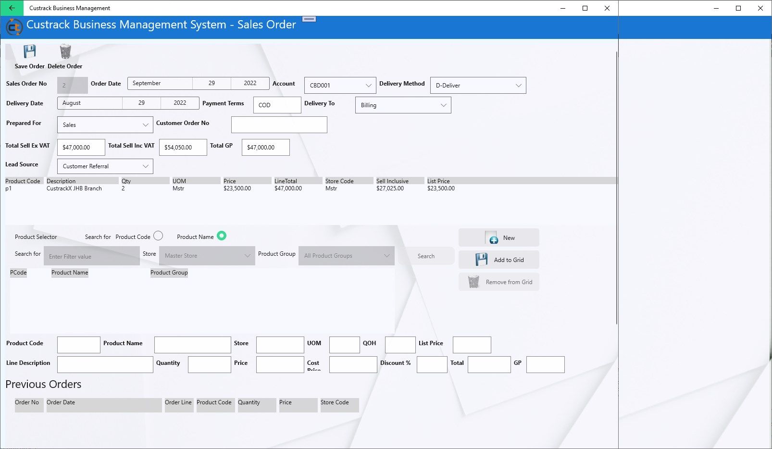Click the Search for filter value field

pos(92,256)
